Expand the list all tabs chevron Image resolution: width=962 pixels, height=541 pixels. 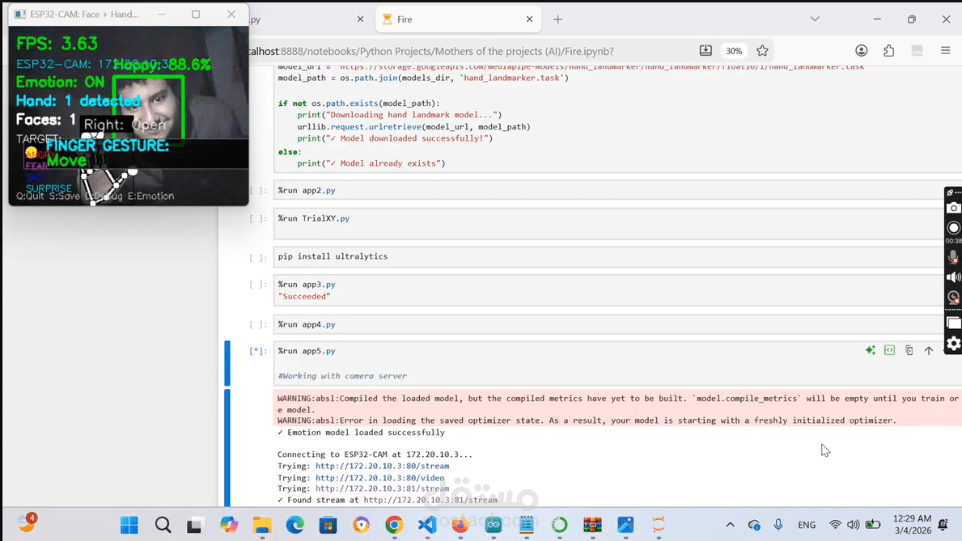coord(815,19)
